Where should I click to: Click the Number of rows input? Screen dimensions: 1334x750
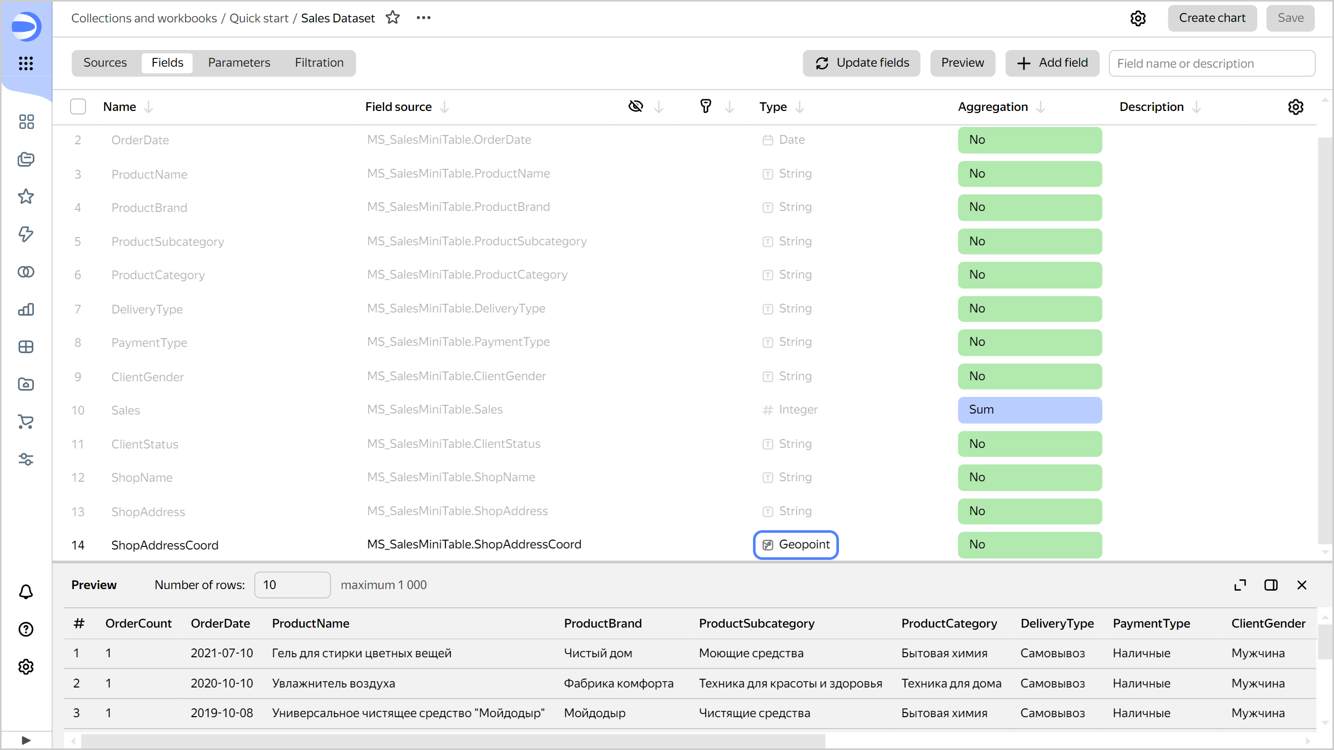tap(292, 585)
